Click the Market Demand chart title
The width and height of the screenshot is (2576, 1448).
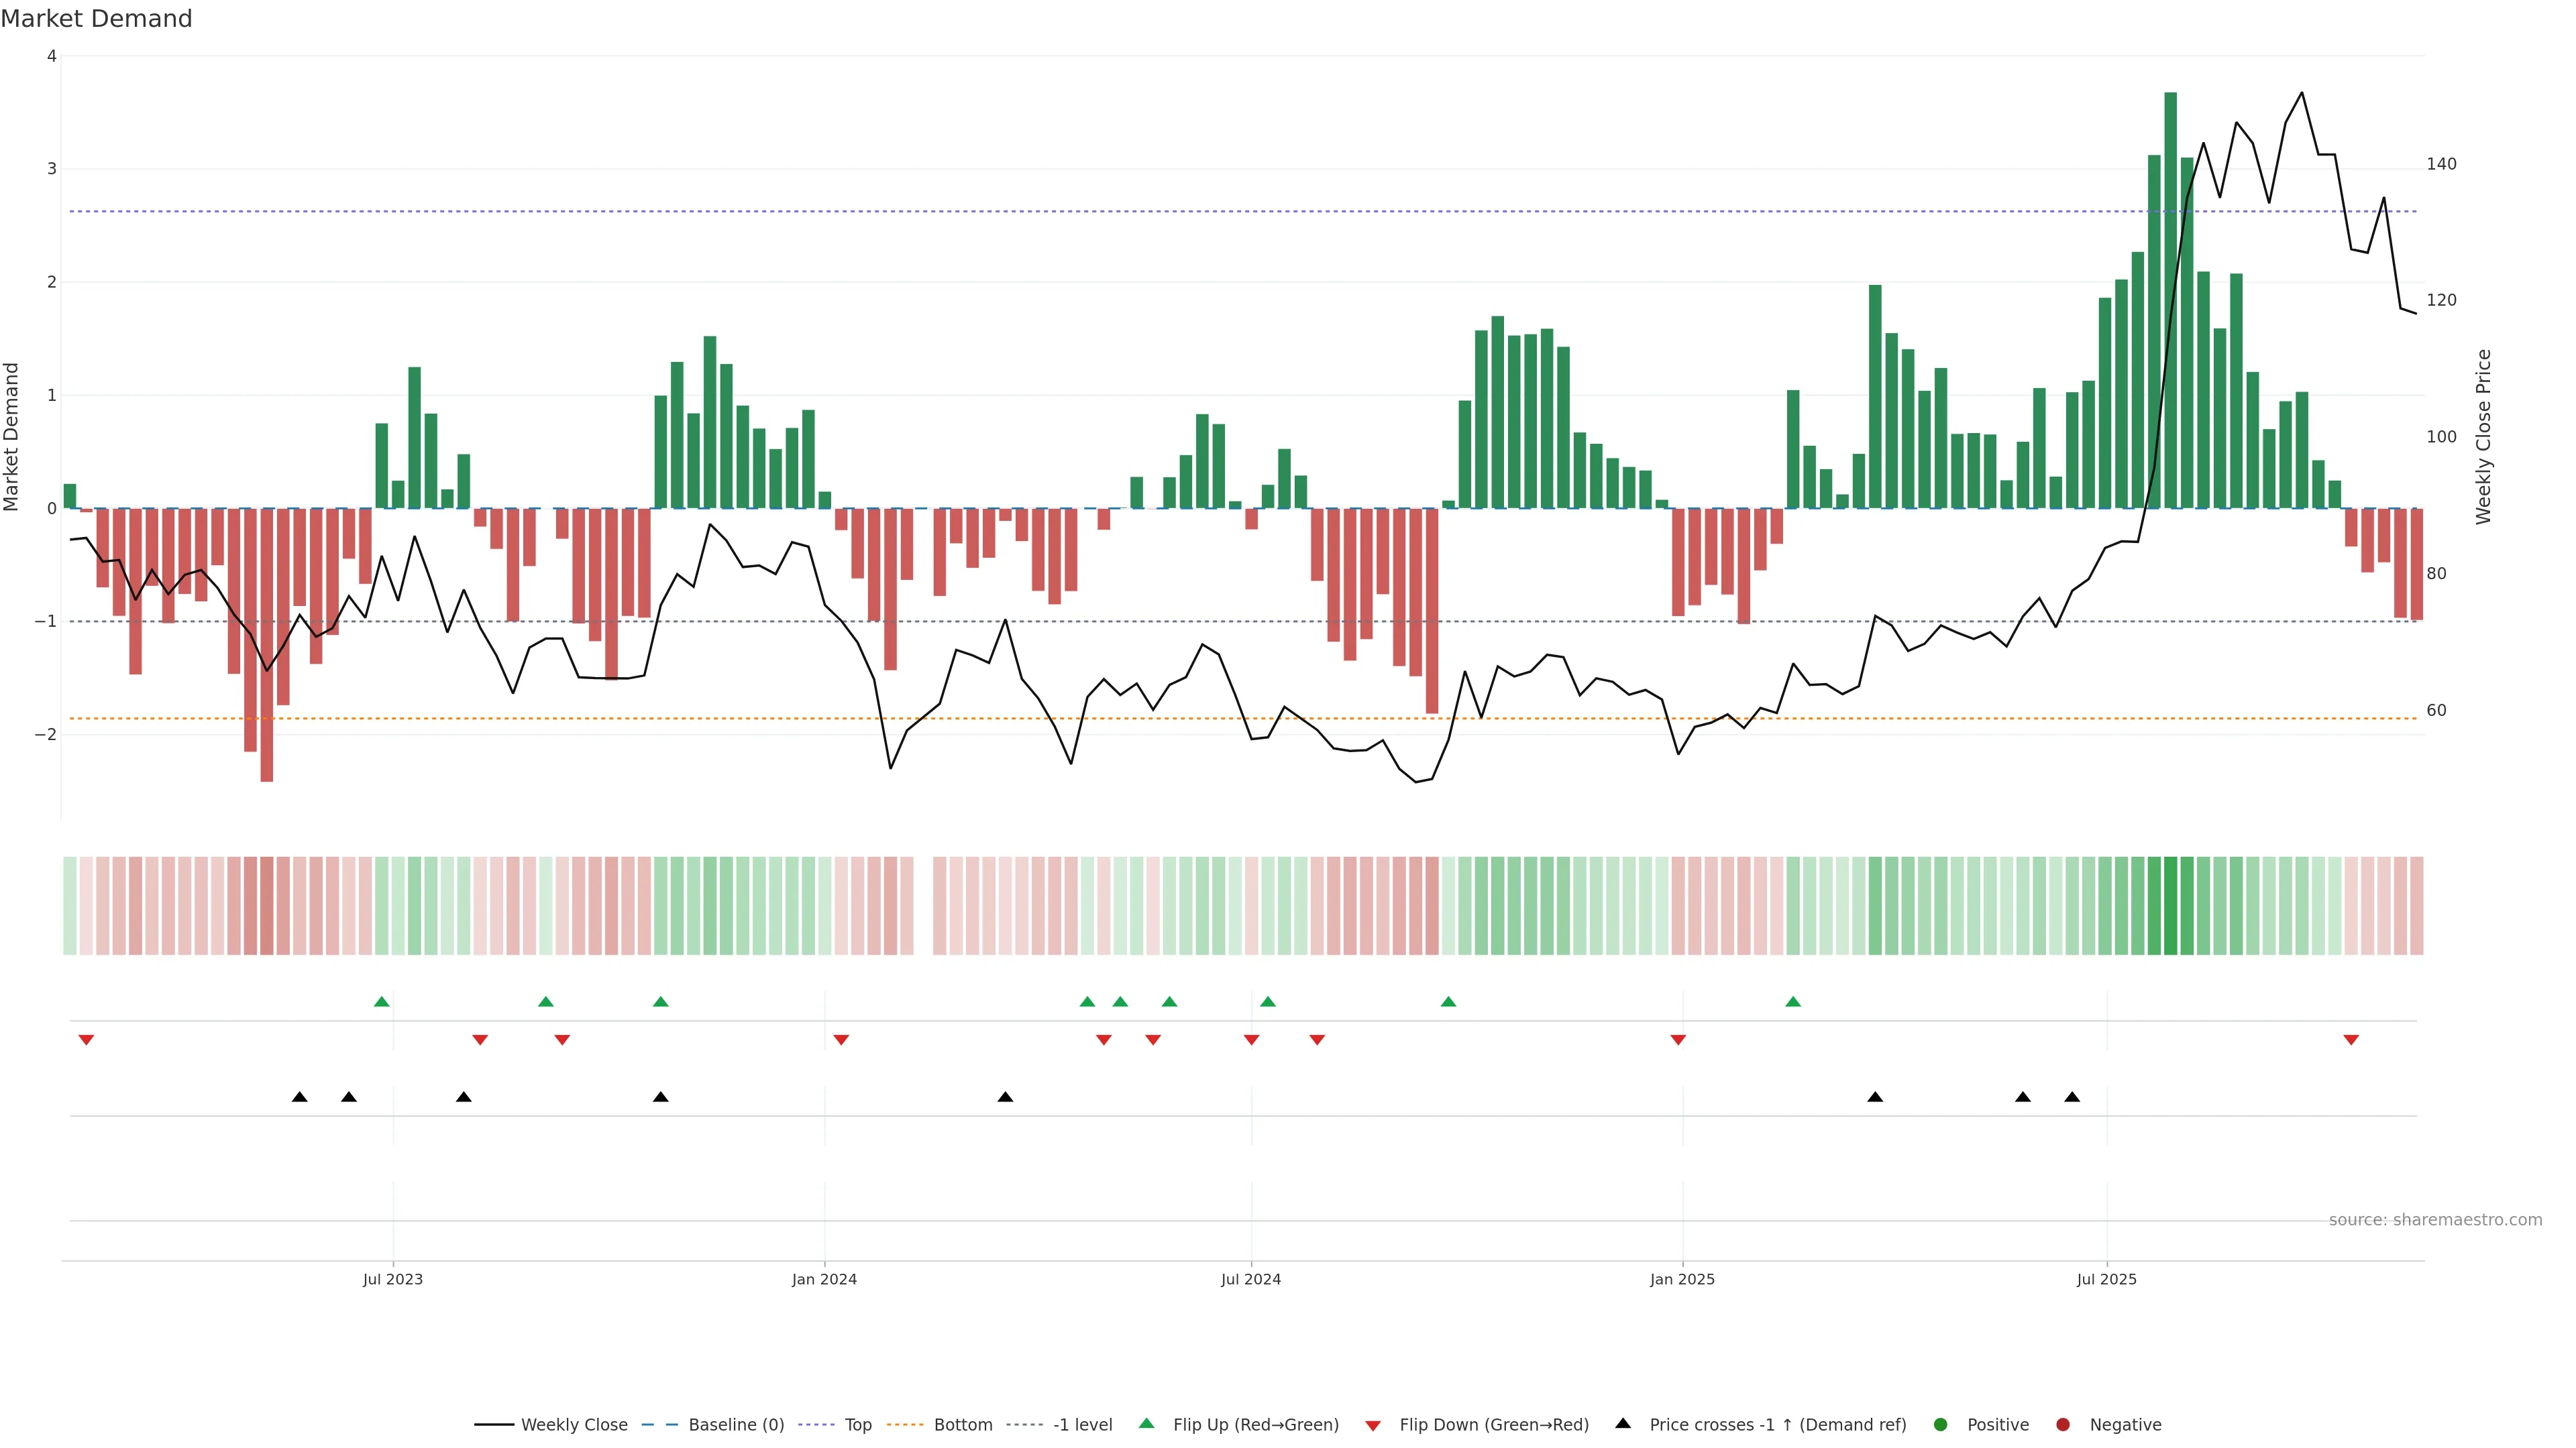tap(96, 19)
